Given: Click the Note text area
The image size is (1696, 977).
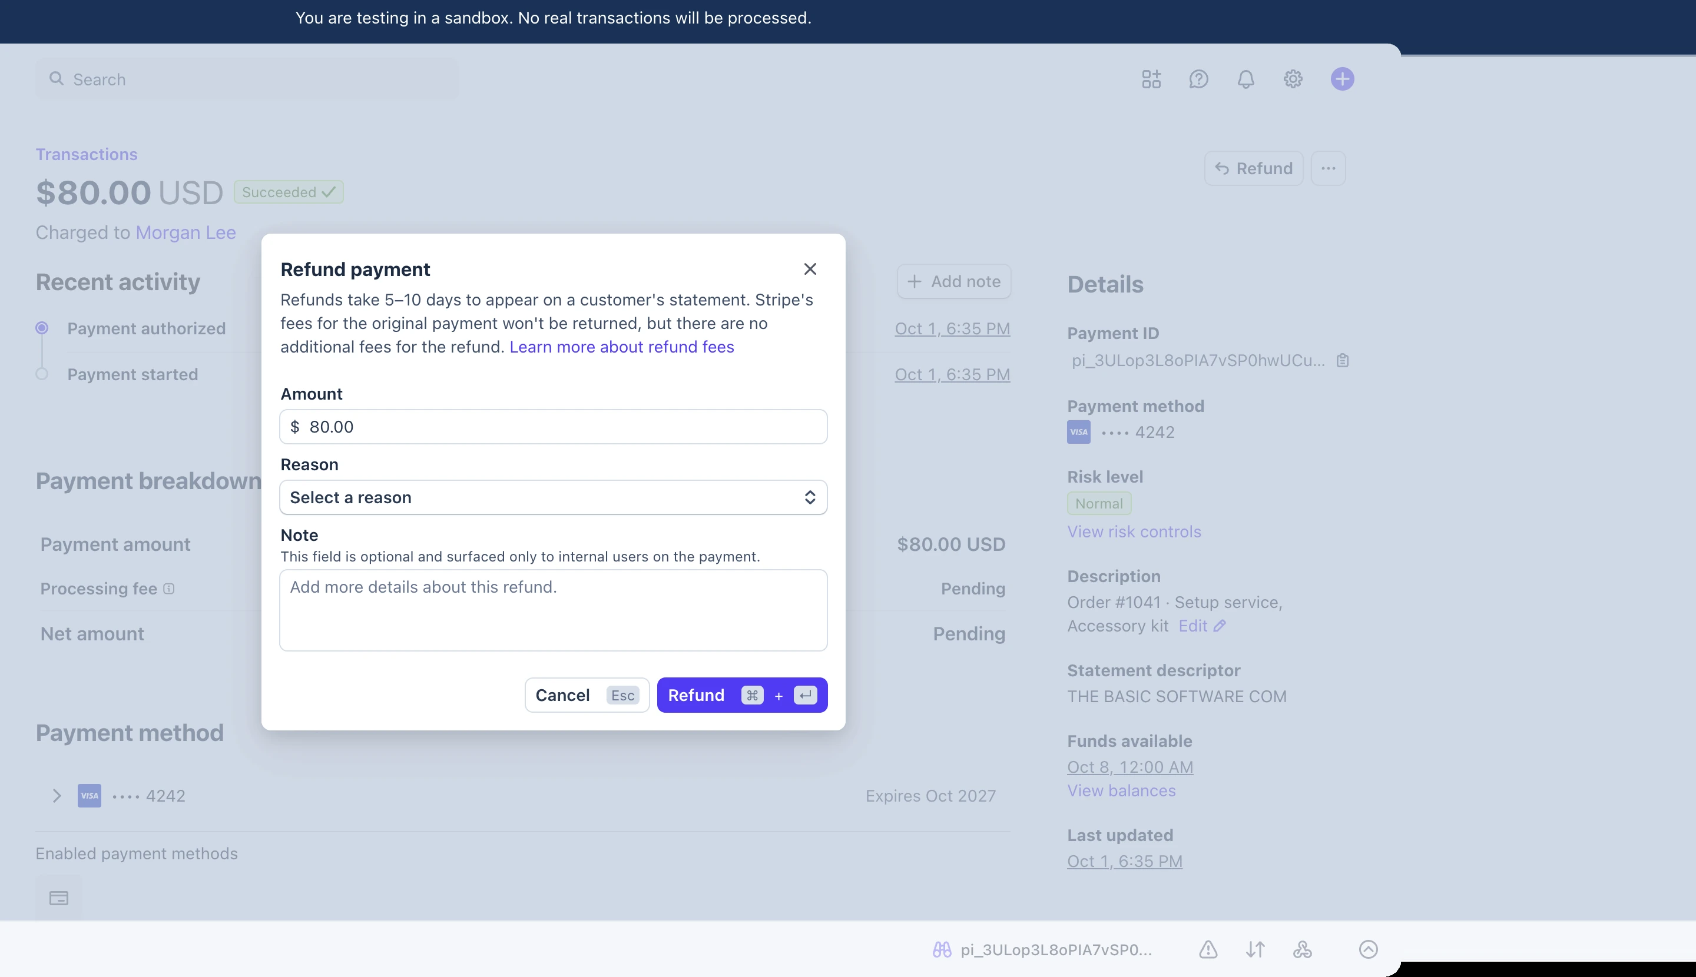Looking at the screenshot, I should (x=553, y=610).
